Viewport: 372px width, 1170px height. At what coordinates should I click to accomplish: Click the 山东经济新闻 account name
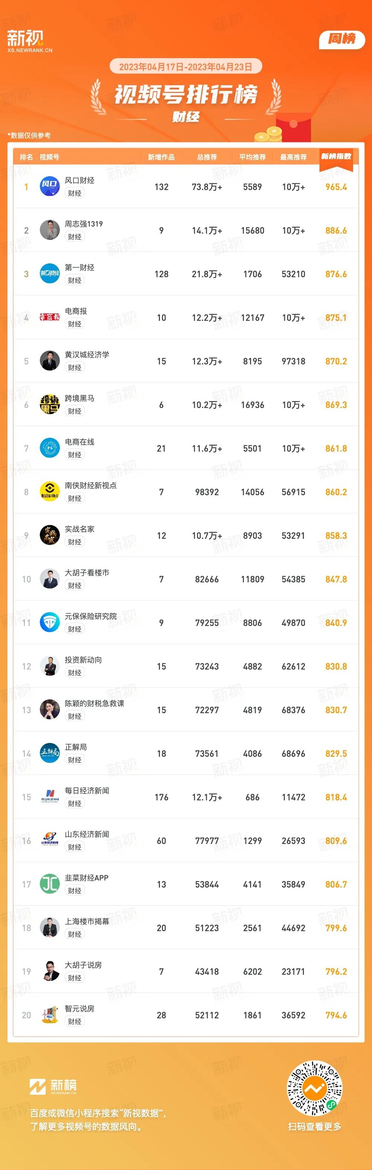(87, 834)
